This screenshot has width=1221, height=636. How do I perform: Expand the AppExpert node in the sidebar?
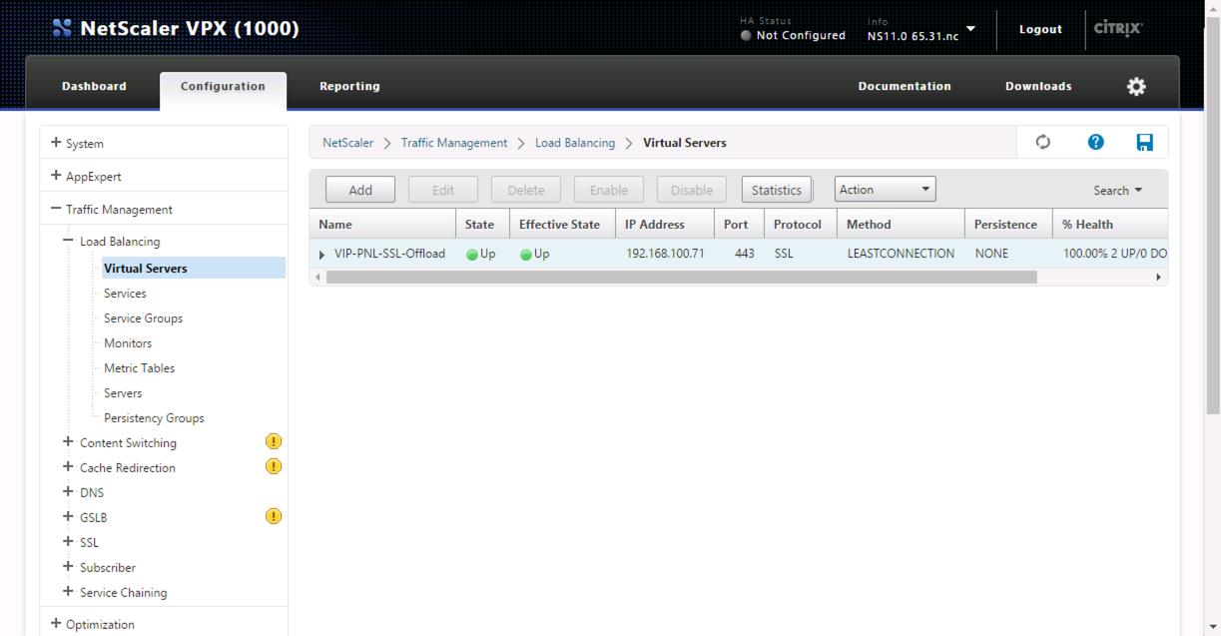[56, 176]
